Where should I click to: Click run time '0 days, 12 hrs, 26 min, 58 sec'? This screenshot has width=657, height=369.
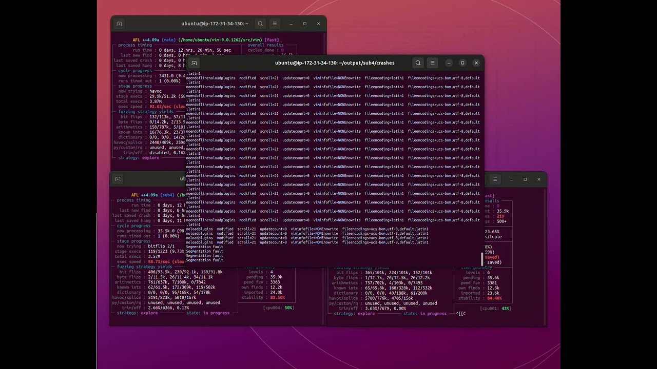pos(195,50)
